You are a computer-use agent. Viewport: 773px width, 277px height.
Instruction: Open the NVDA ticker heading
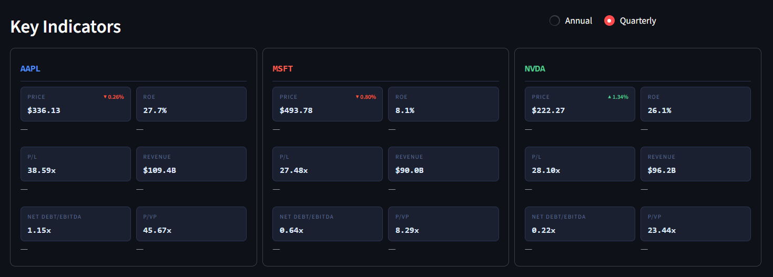pyautogui.click(x=535, y=69)
